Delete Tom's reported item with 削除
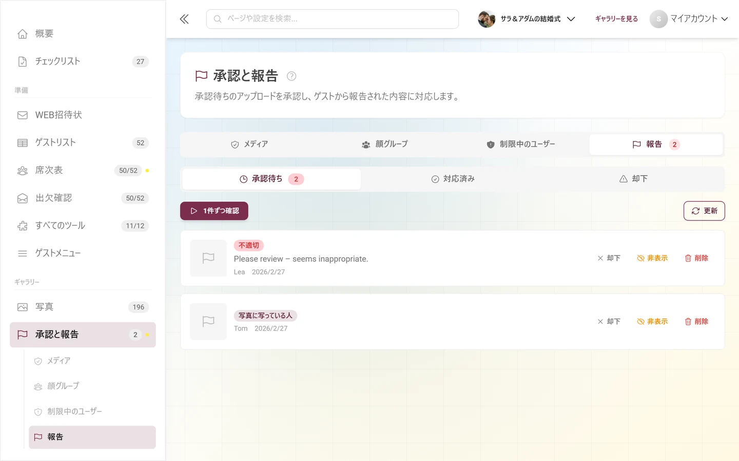 696,322
